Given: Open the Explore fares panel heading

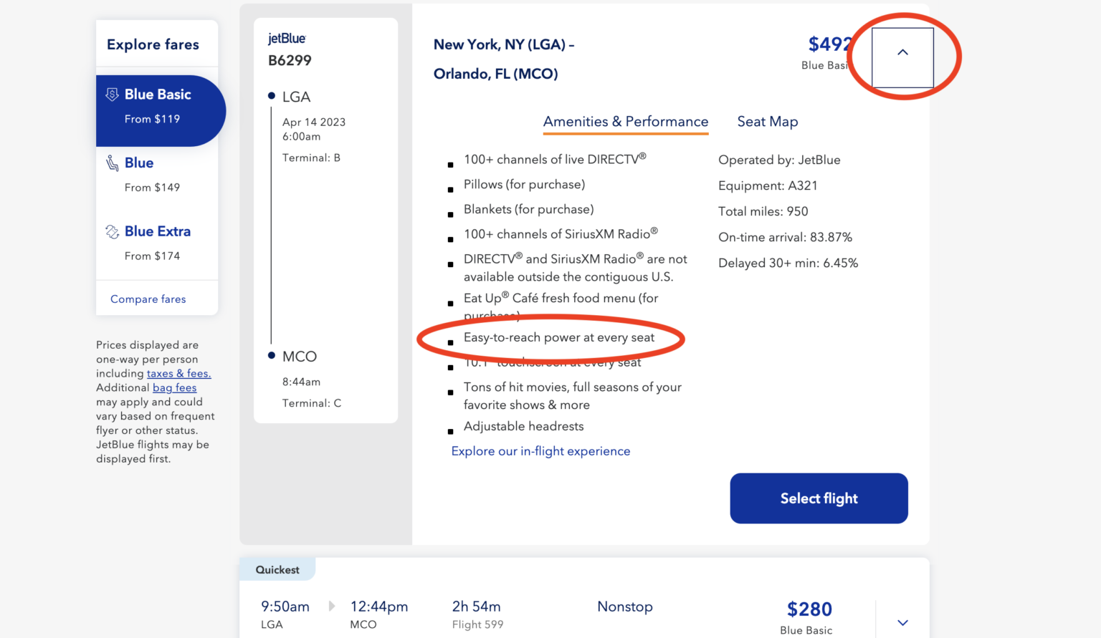Looking at the screenshot, I should pos(153,44).
